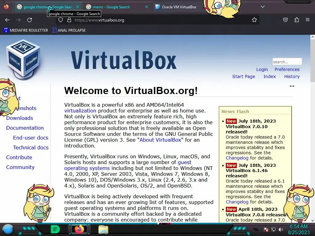315x236 pixels.
Task: Follow the About VirtualBox link
Action: pyautogui.click(x=160, y=140)
